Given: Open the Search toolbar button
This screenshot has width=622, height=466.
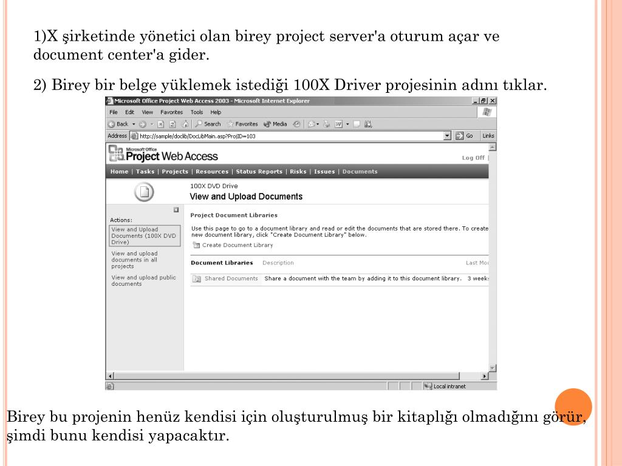Looking at the screenshot, I should click(208, 124).
